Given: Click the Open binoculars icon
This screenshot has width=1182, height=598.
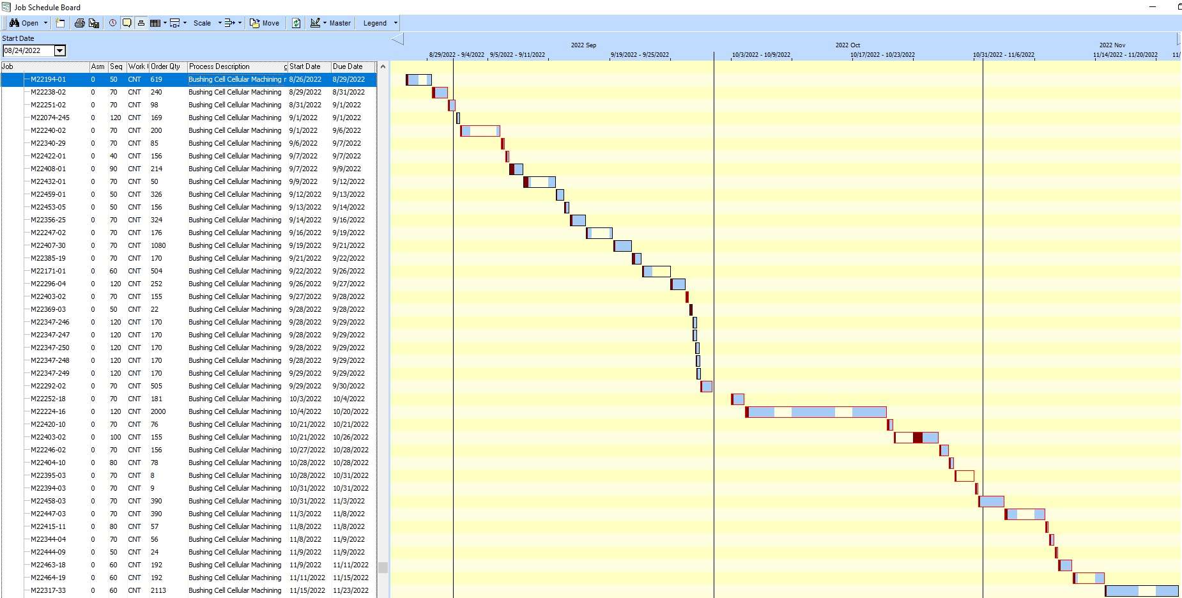Looking at the screenshot, I should pos(14,23).
